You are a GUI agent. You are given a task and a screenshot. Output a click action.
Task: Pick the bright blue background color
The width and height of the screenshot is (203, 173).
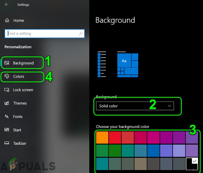click(x=153, y=151)
